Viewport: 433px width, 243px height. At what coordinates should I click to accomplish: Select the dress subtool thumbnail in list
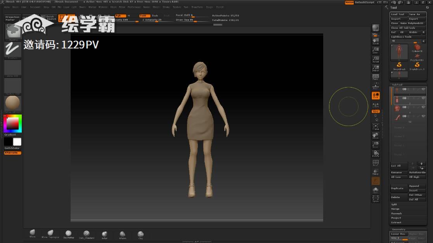[x=397, y=100]
